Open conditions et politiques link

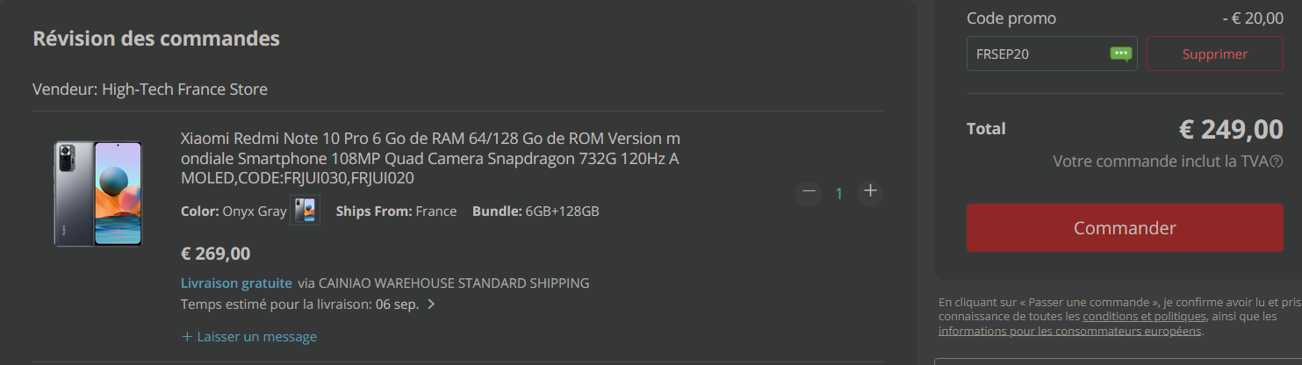click(1144, 316)
